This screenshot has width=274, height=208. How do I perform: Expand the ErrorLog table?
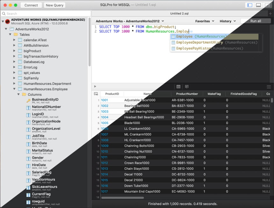pyautogui.click(x=14, y=67)
